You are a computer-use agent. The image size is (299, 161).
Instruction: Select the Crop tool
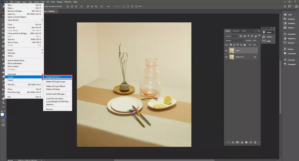3,33
